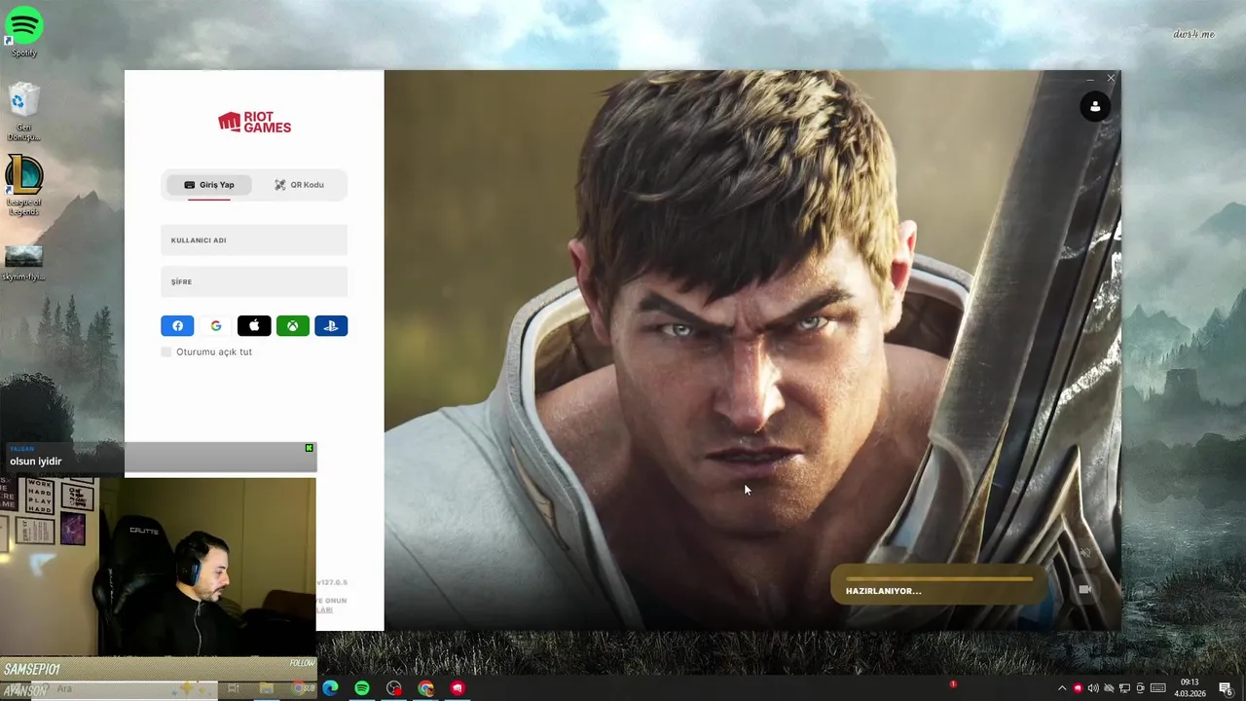Switch to Giriş Yap tab
Screen dimensions: 1246x701
(208, 185)
